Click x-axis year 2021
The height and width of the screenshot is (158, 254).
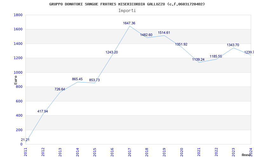click(199, 152)
